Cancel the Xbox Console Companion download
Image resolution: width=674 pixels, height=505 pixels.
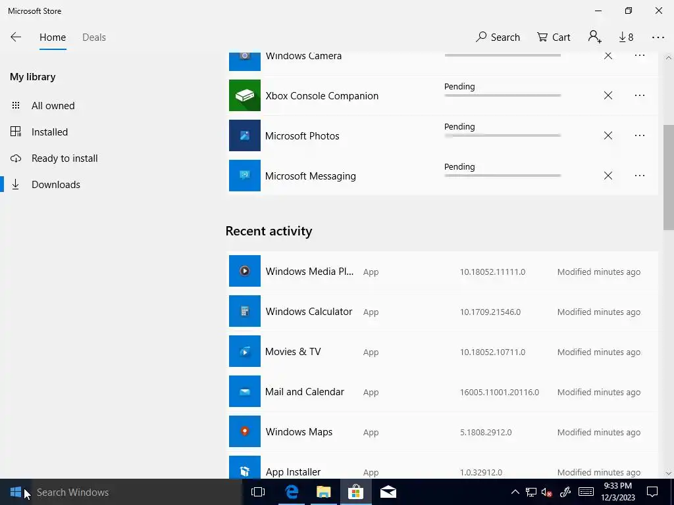(x=608, y=95)
